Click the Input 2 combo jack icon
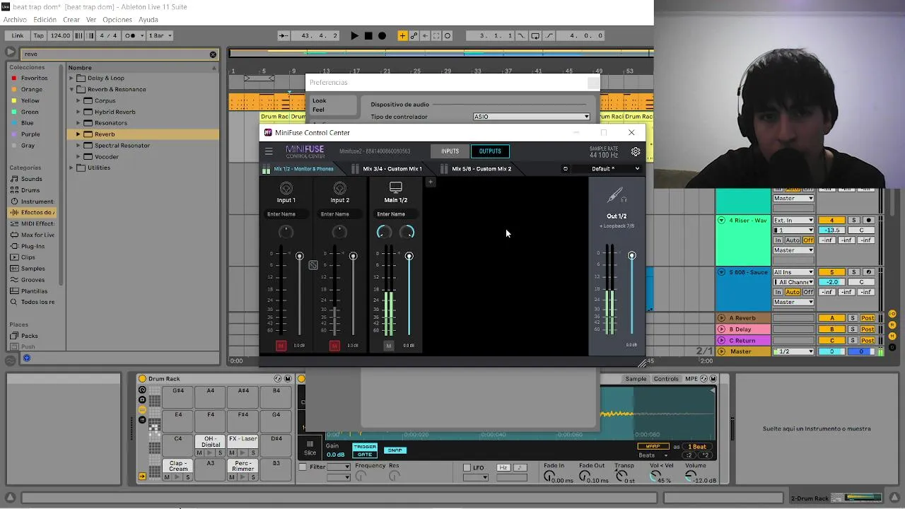Screen dimensions: 905x509 (339, 188)
